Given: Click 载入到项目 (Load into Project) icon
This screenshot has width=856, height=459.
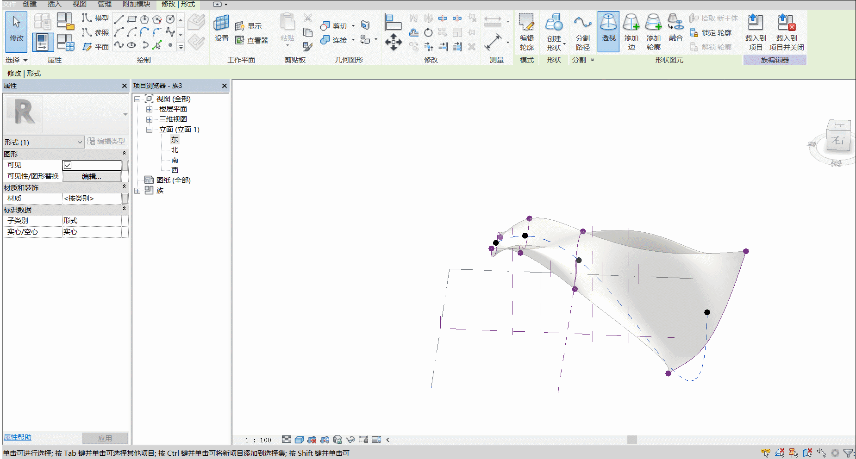Looking at the screenshot, I should click(756, 31).
